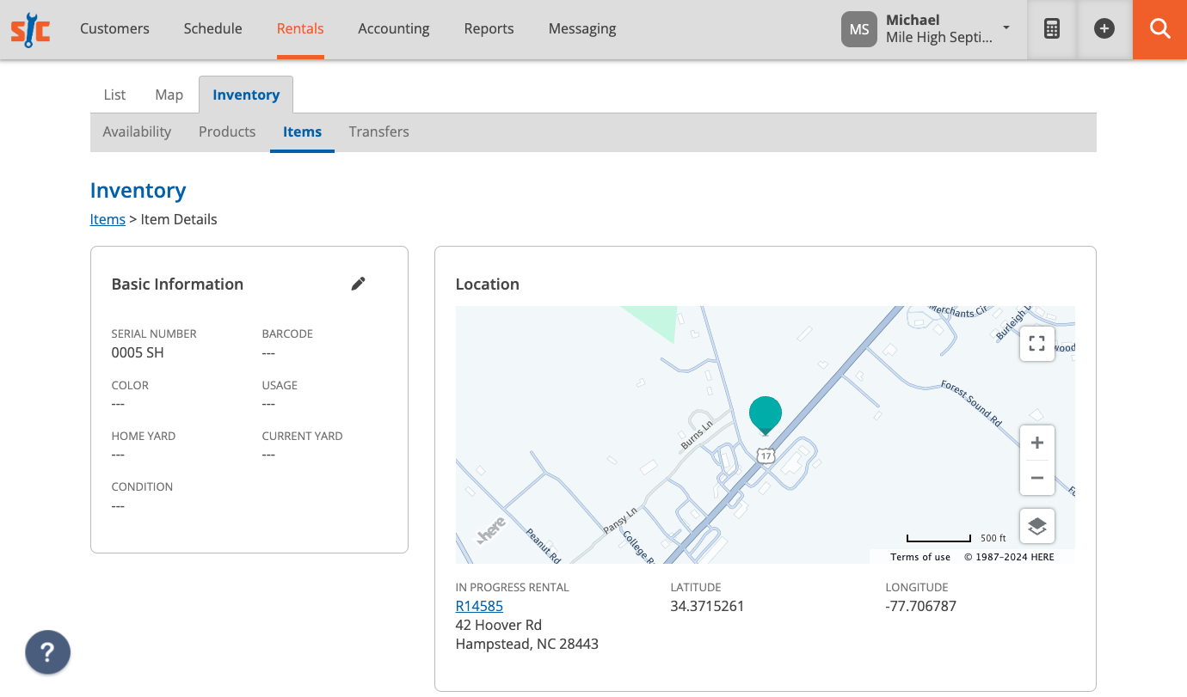Open the orange search button
The width and height of the screenshot is (1187, 697).
click(x=1159, y=29)
